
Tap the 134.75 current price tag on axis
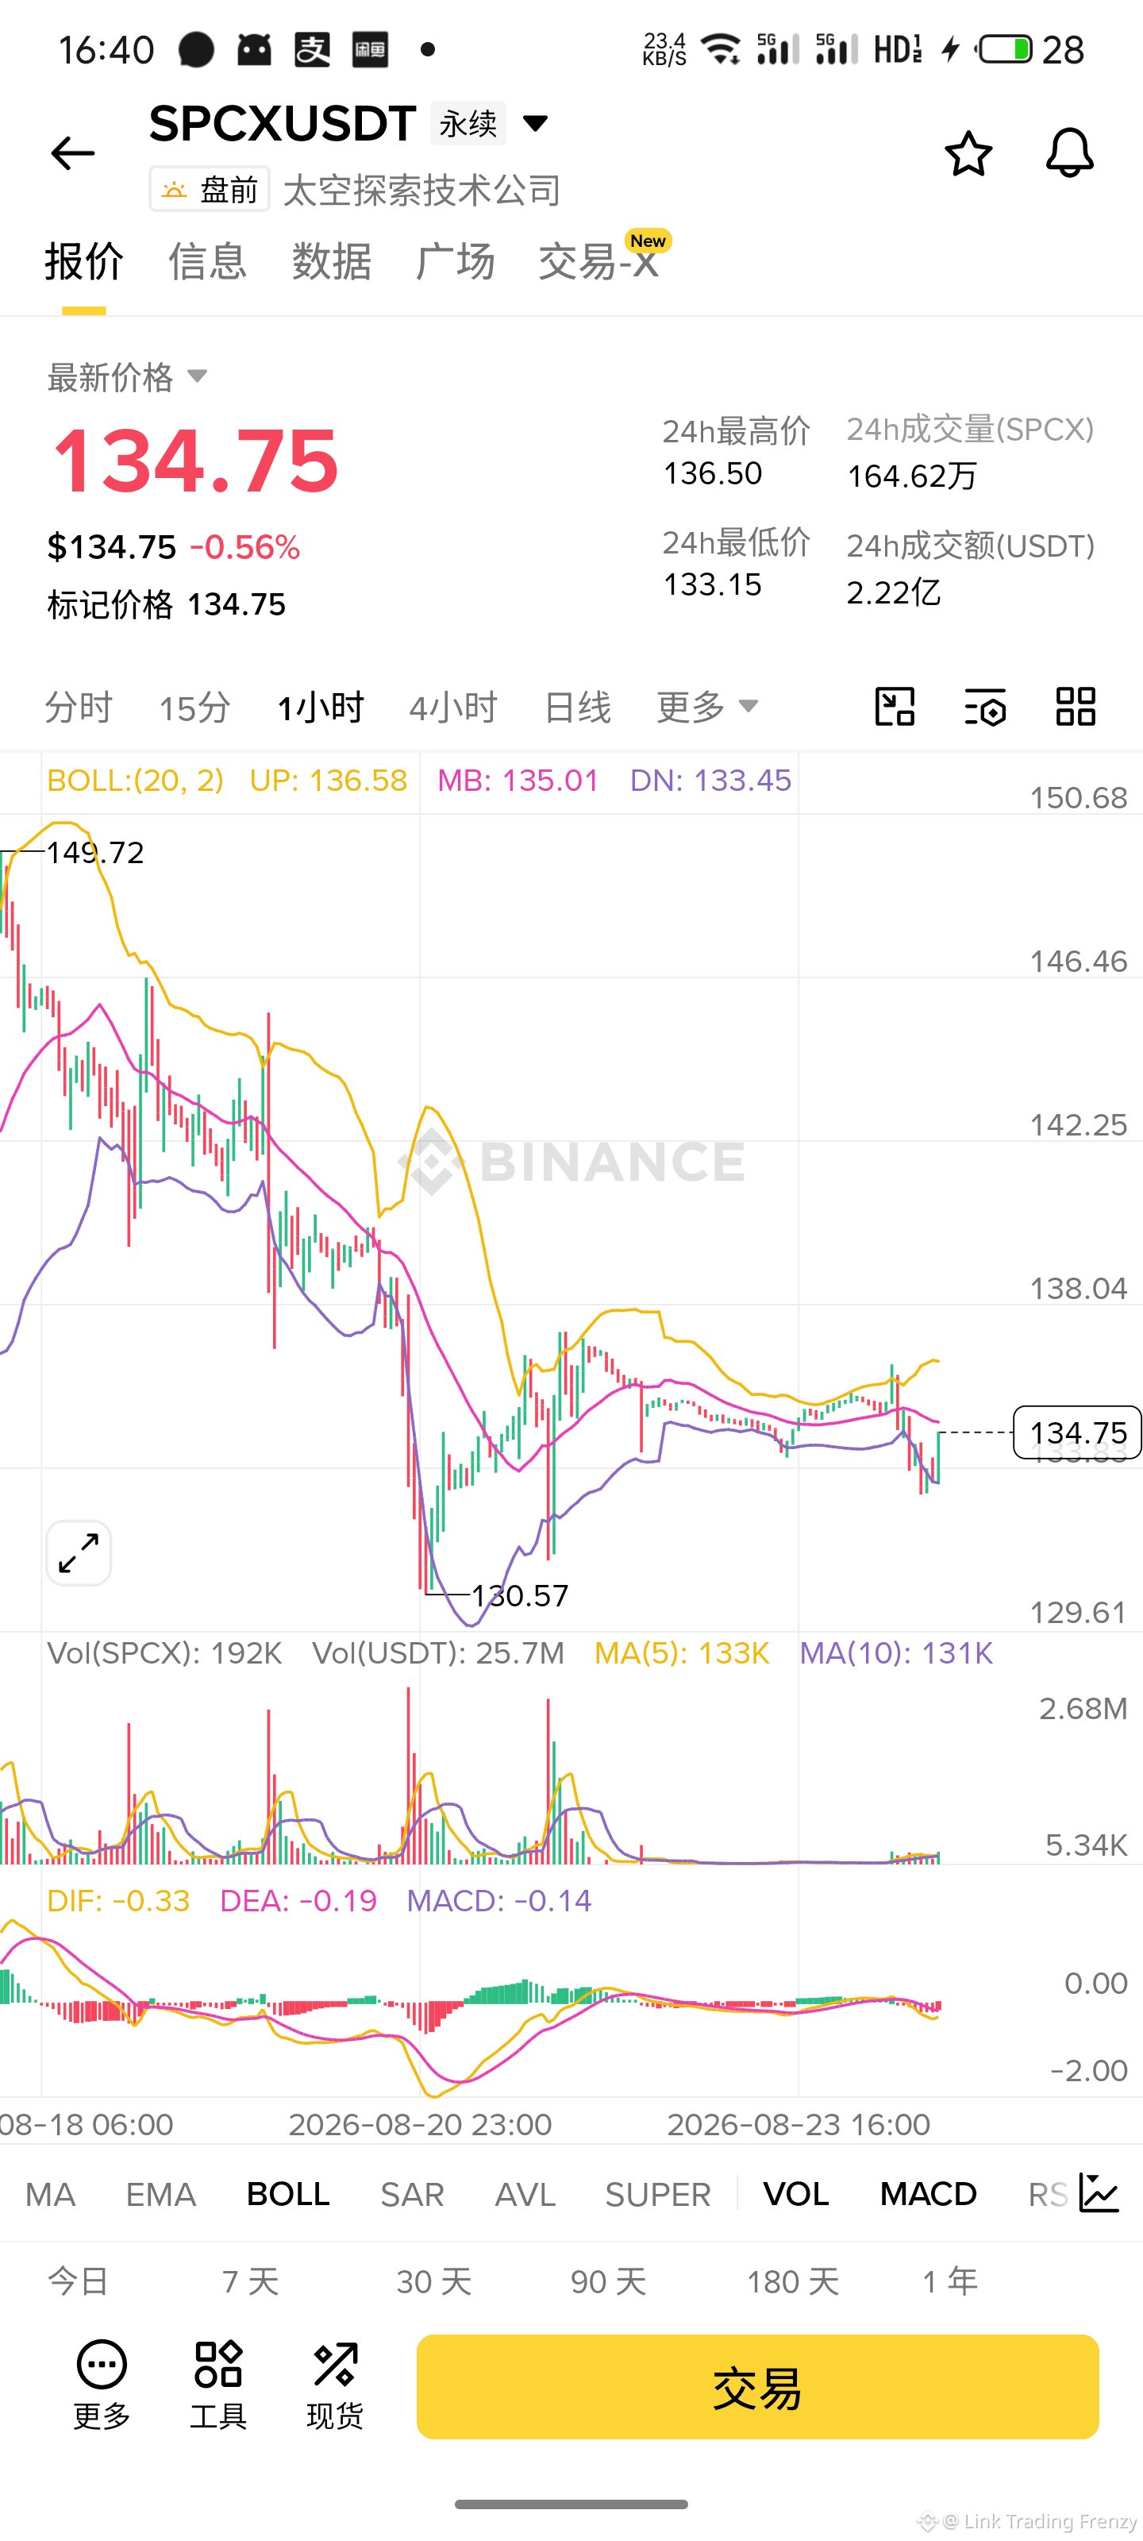(1077, 1432)
